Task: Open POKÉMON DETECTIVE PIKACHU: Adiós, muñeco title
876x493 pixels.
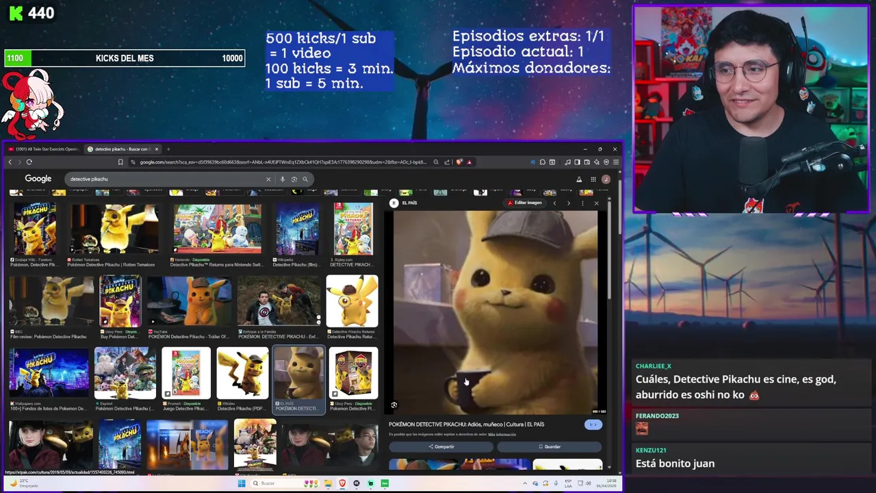Action: pyautogui.click(x=467, y=425)
